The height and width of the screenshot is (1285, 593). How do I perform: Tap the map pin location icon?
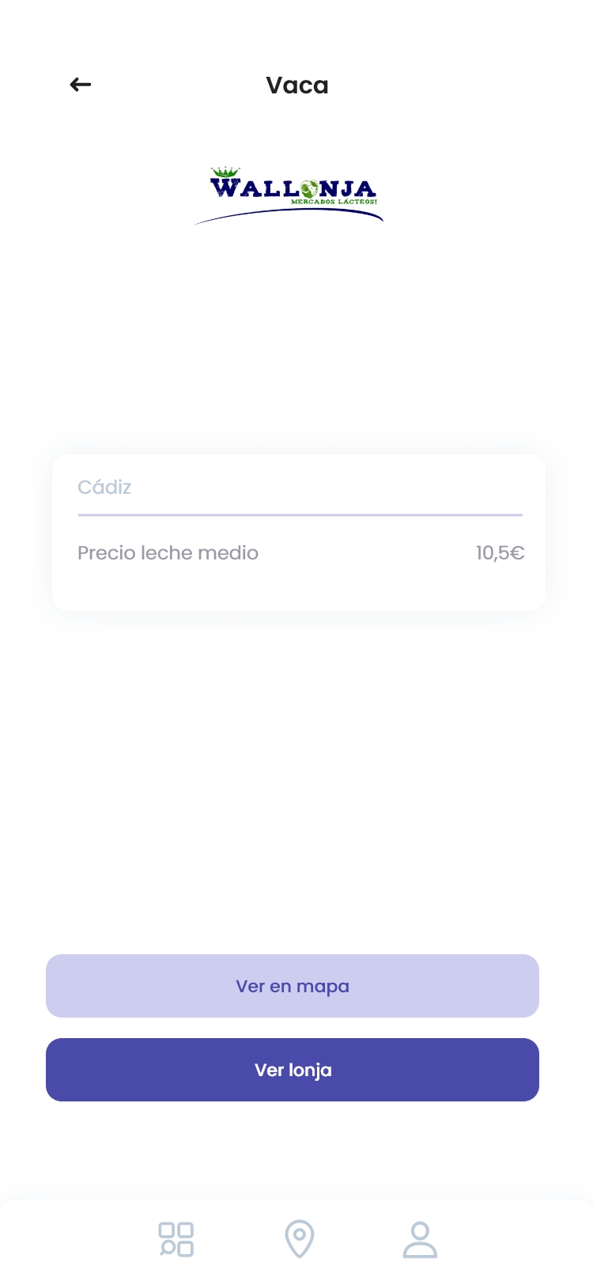pos(299,1239)
